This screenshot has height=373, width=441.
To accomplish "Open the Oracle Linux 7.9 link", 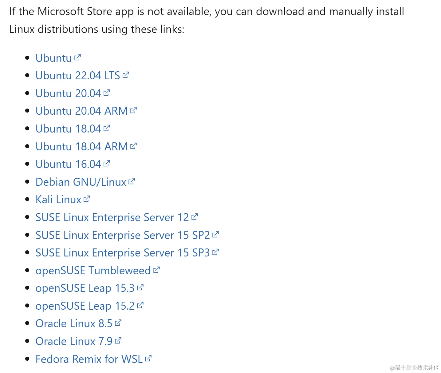I will (74, 341).
